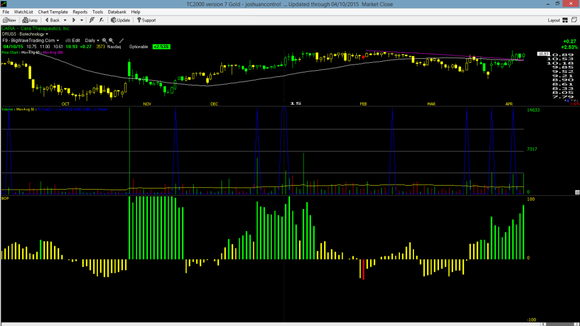The image size is (580, 326).
Task: Click the MovAvg 200 indicator label
Action: point(53,53)
